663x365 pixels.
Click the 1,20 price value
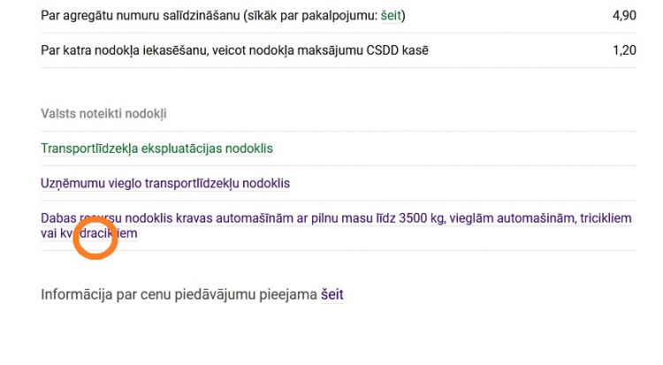click(x=624, y=50)
